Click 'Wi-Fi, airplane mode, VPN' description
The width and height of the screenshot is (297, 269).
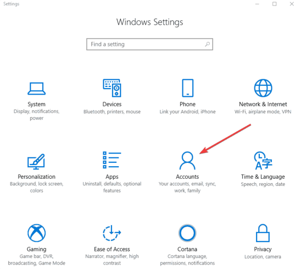(263, 112)
